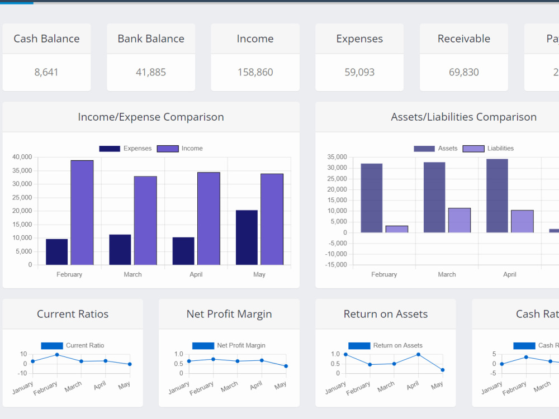The width and height of the screenshot is (559, 419).
Task: Click the March Assets bar
Action: point(434,197)
